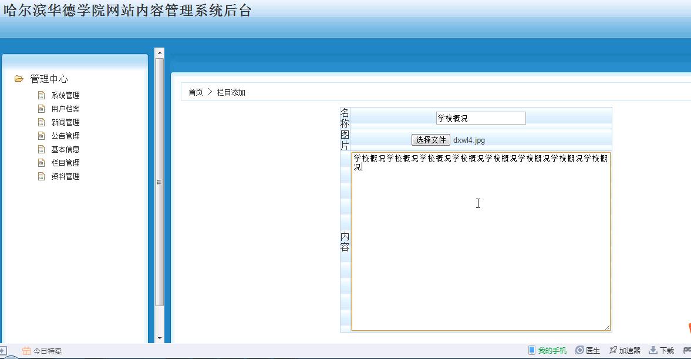Click the 管理中心 folder icon
The width and height of the screenshot is (691, 359).
(x=19, y=79)
